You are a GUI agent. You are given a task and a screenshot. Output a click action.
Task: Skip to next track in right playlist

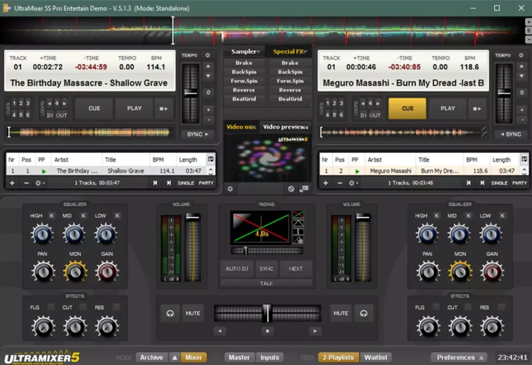(x=482, y=183)
